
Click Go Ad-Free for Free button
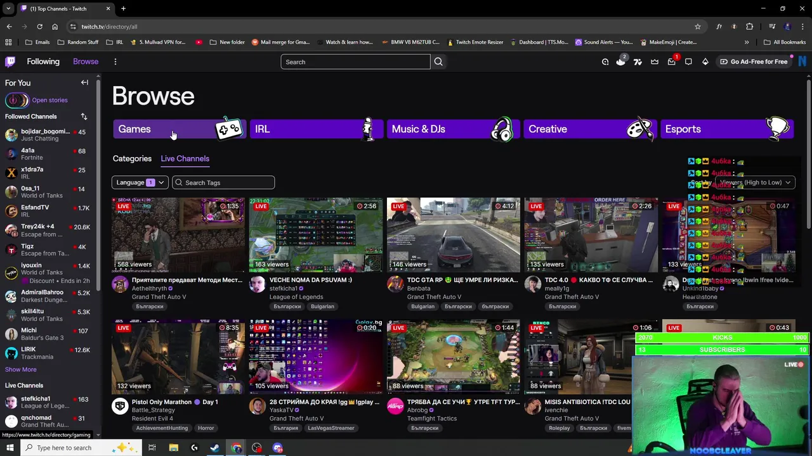(753, 61)
